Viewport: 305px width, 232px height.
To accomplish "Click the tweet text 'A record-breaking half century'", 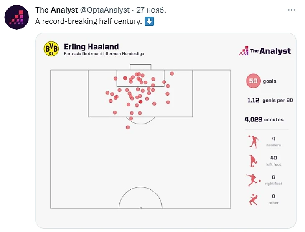I will tap(88, 21).
